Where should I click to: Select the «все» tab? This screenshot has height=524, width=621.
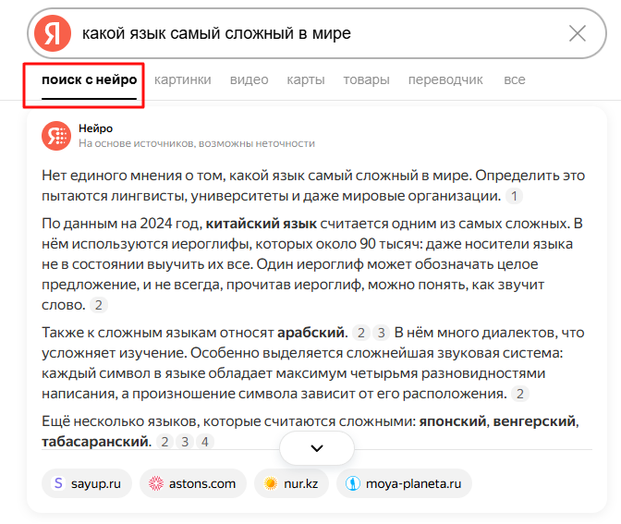pos(515,80)
